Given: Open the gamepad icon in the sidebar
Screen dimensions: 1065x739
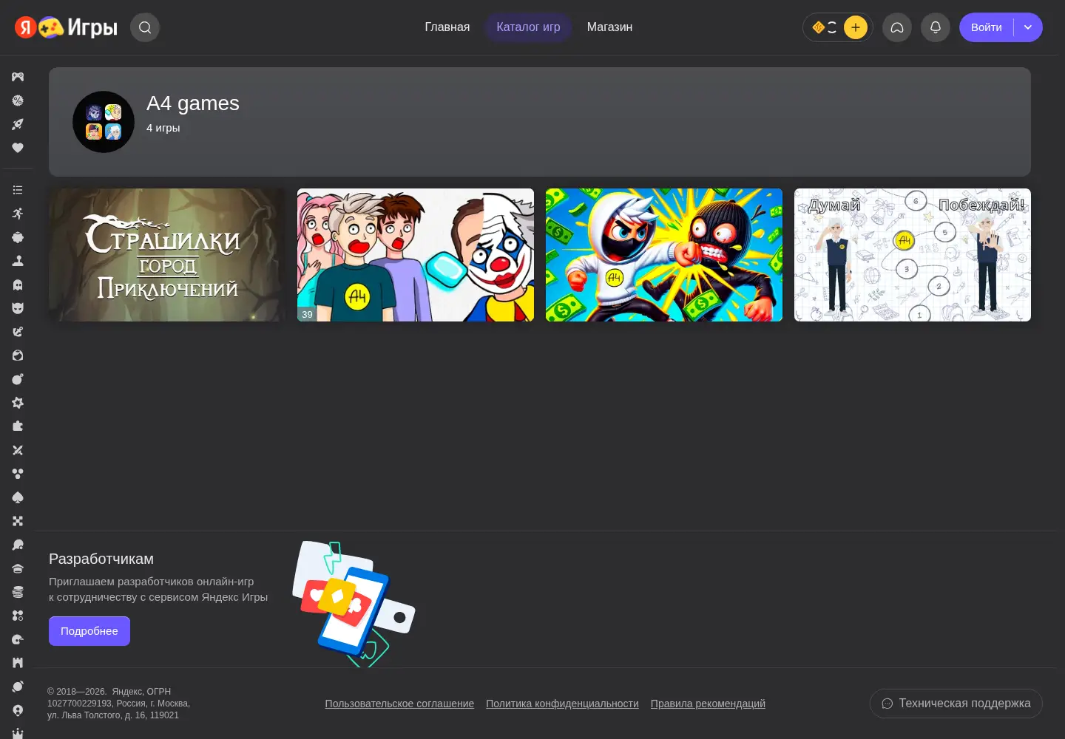Looking at the screenshot, I should pos(18,77).
